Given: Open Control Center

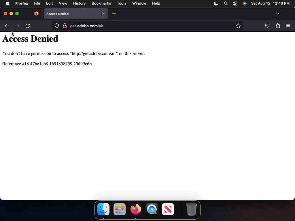Looking at the screenshot, I should 235,3.
